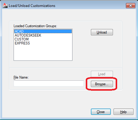This screenshot has width=138, height=120.
Task: Select AUTODESKSEEK in the loaded groups list
Action: point(28,35)
